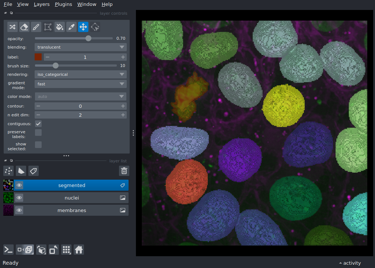Expand the rendering dropdown
Viewport: 375px width, 268px height.
pos(80,74)
